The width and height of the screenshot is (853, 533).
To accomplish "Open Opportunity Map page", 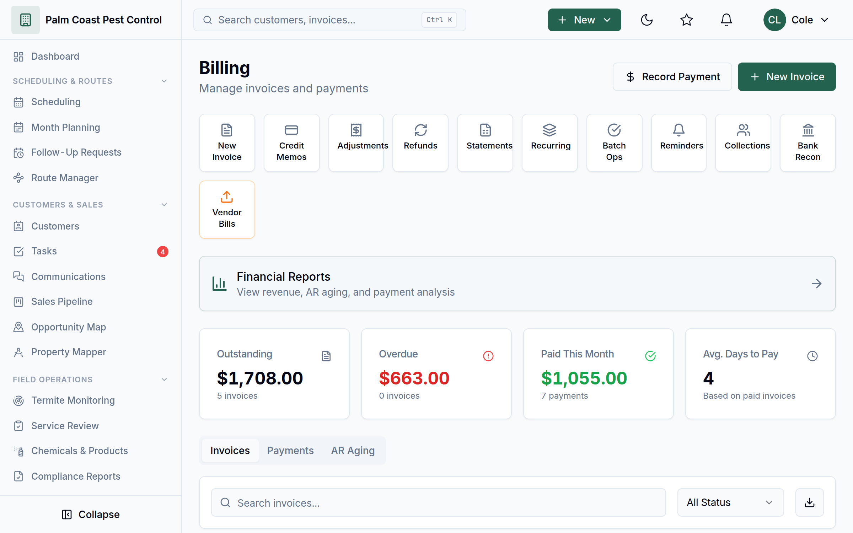I will pyautogui.click(x=91, y=327).
